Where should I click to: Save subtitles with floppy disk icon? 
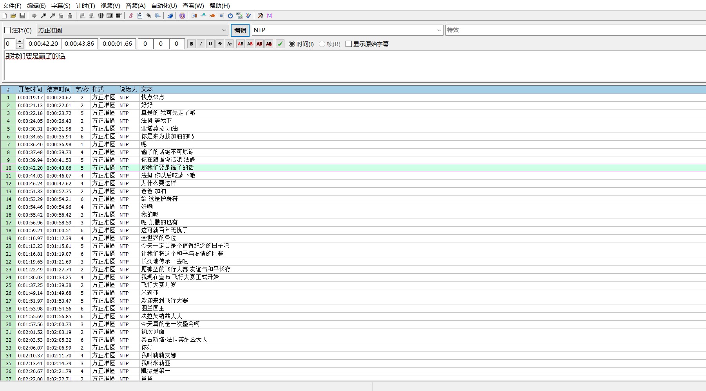22,16
